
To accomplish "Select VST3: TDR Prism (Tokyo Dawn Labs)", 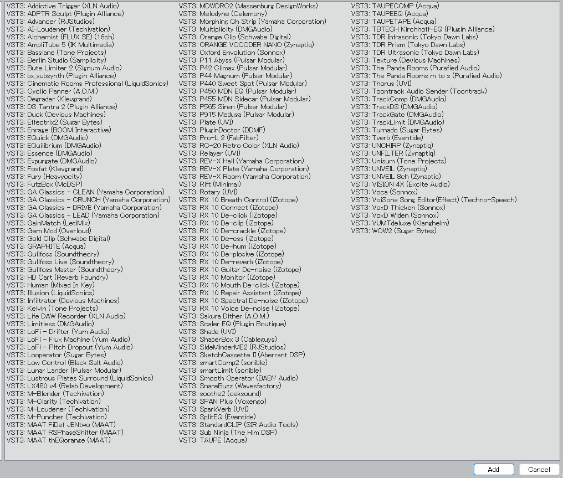I will point(408,44).
